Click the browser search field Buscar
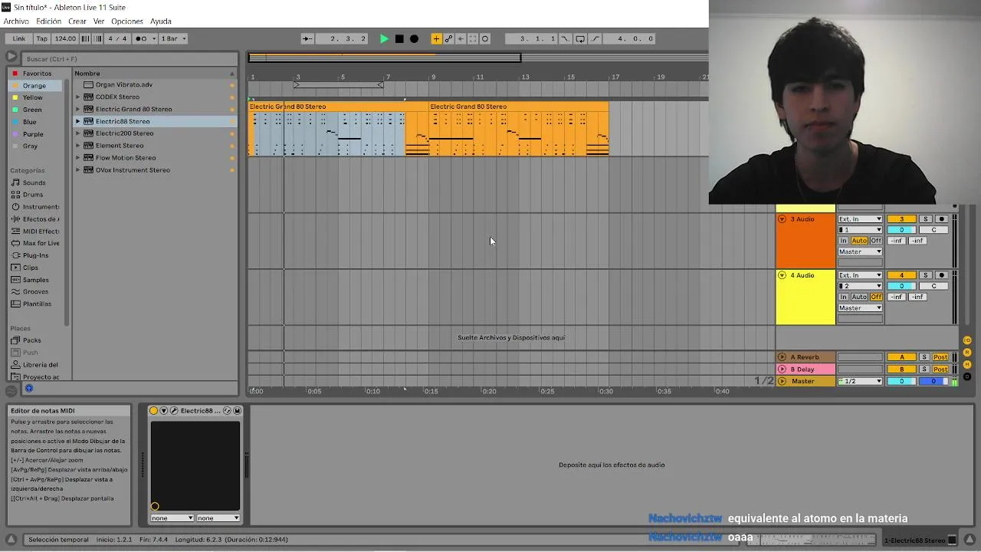Image resolution: width=981 pixels, height=552 pixels. coord(130,59)
